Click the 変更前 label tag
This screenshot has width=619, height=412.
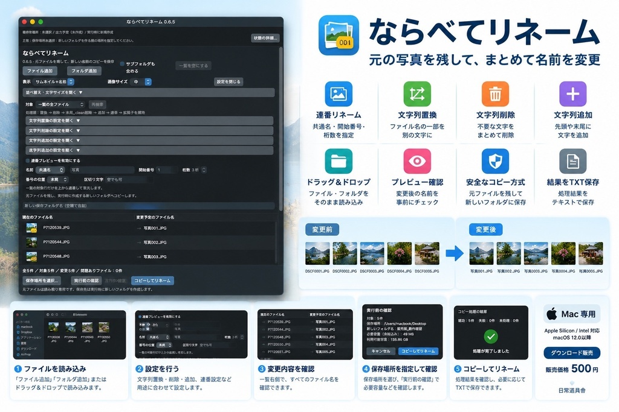(322, 230)
